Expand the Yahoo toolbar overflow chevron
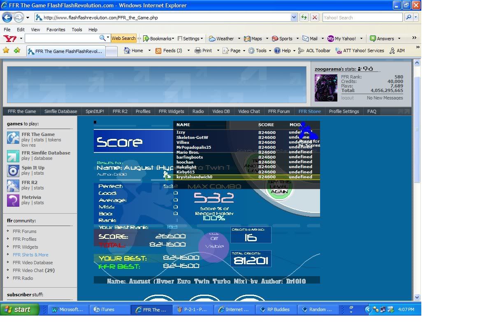 (x=414, y=38)
